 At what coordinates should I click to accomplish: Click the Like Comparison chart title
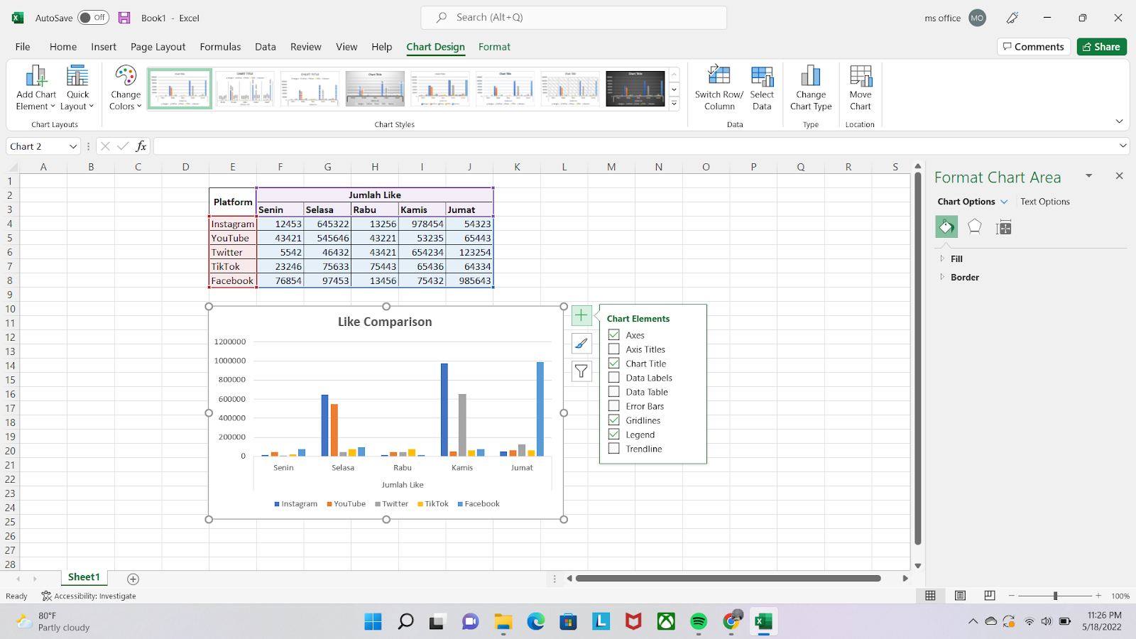(385, 322)
